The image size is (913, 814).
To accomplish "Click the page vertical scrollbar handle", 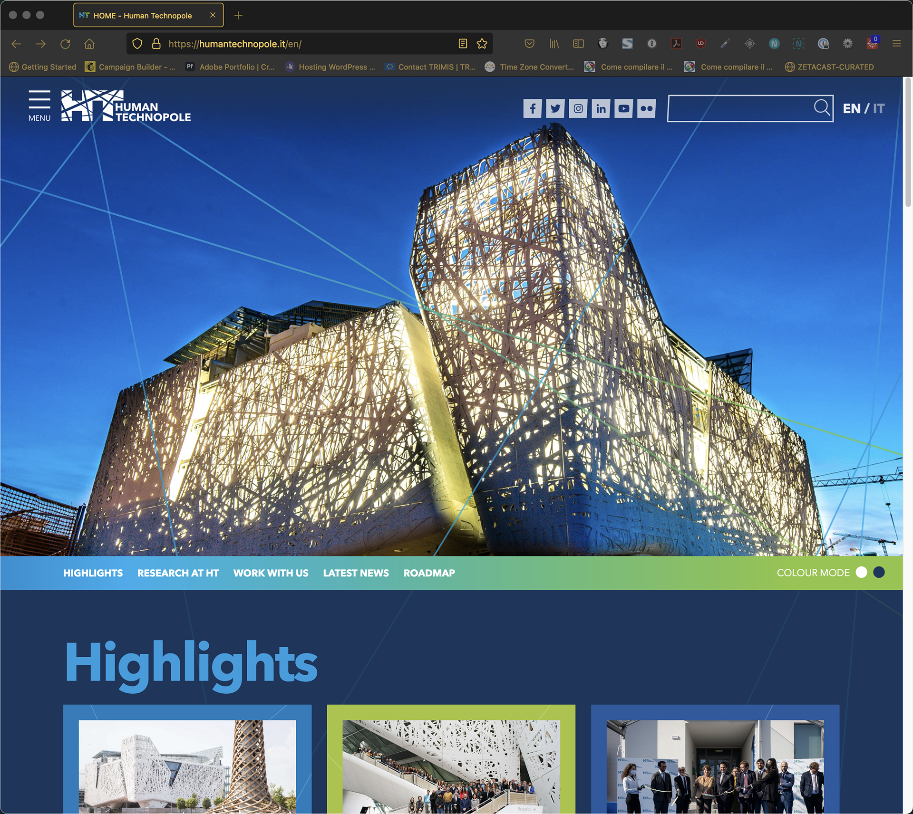I will [908, 143].
